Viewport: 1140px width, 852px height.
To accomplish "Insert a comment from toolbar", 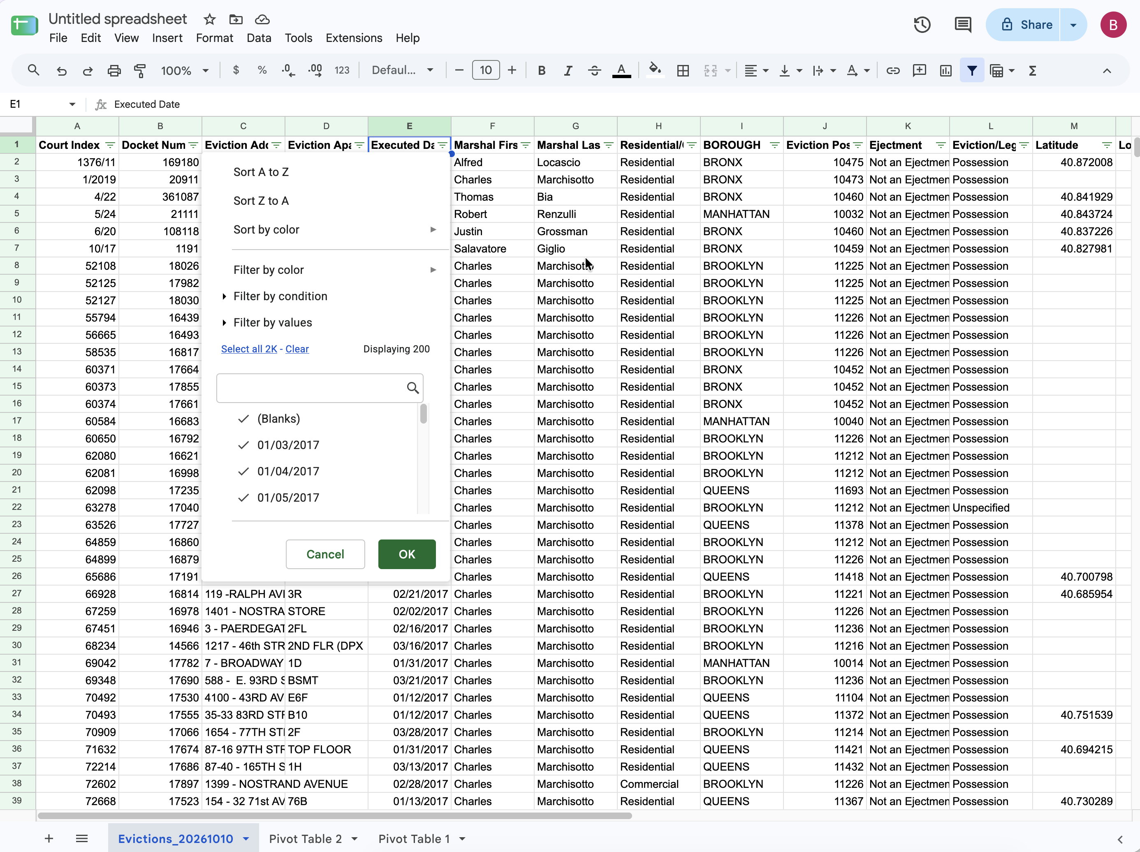I will [x=919, y=71].
